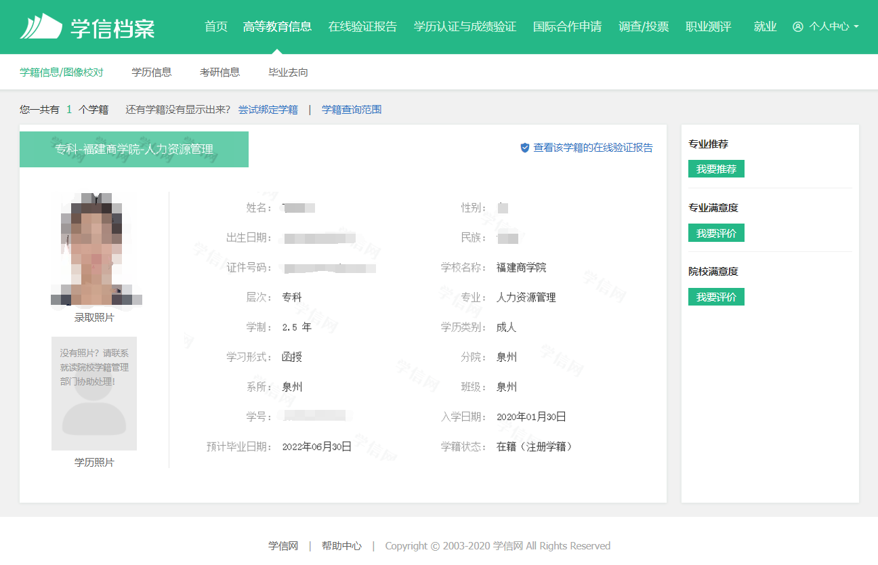
Task: Click the person icon beside 个人中心
Action: pos(797,26)
